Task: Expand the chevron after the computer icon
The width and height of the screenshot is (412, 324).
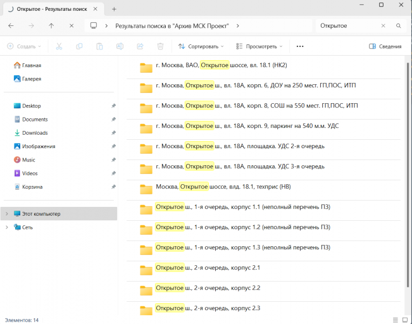Action: click(x=106, y=26)
